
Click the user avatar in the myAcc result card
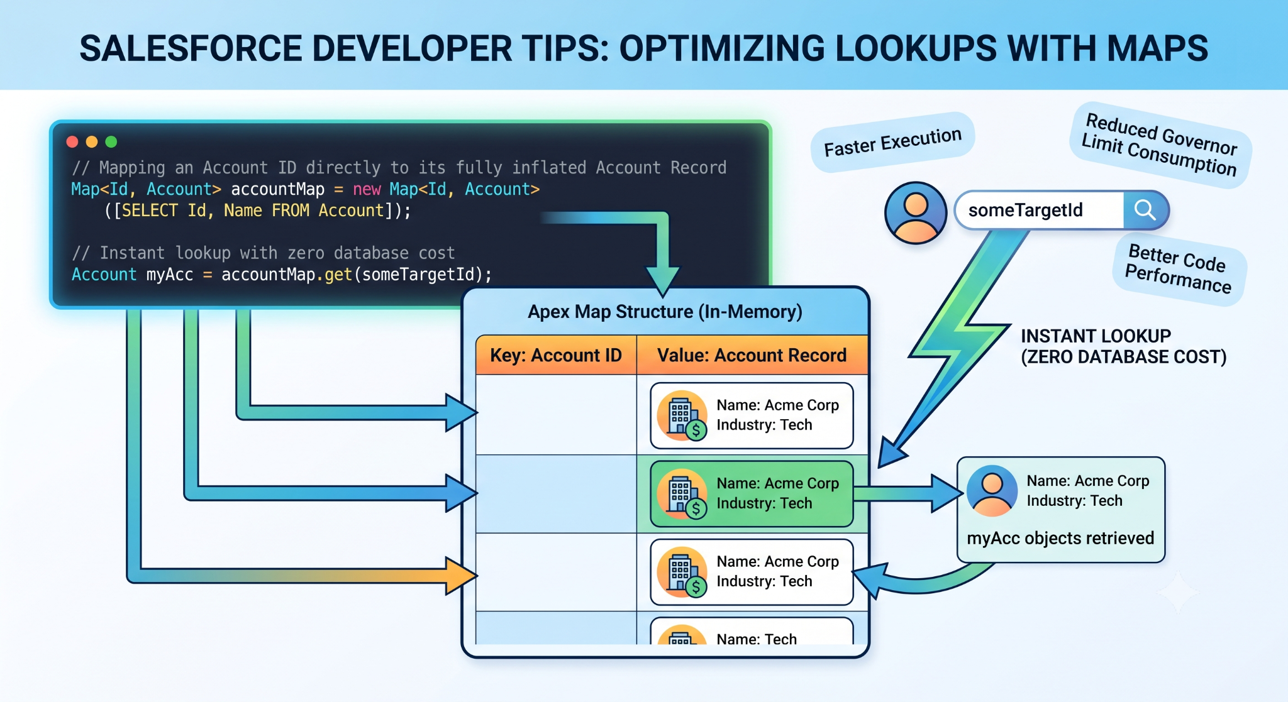tap(992, 491)
